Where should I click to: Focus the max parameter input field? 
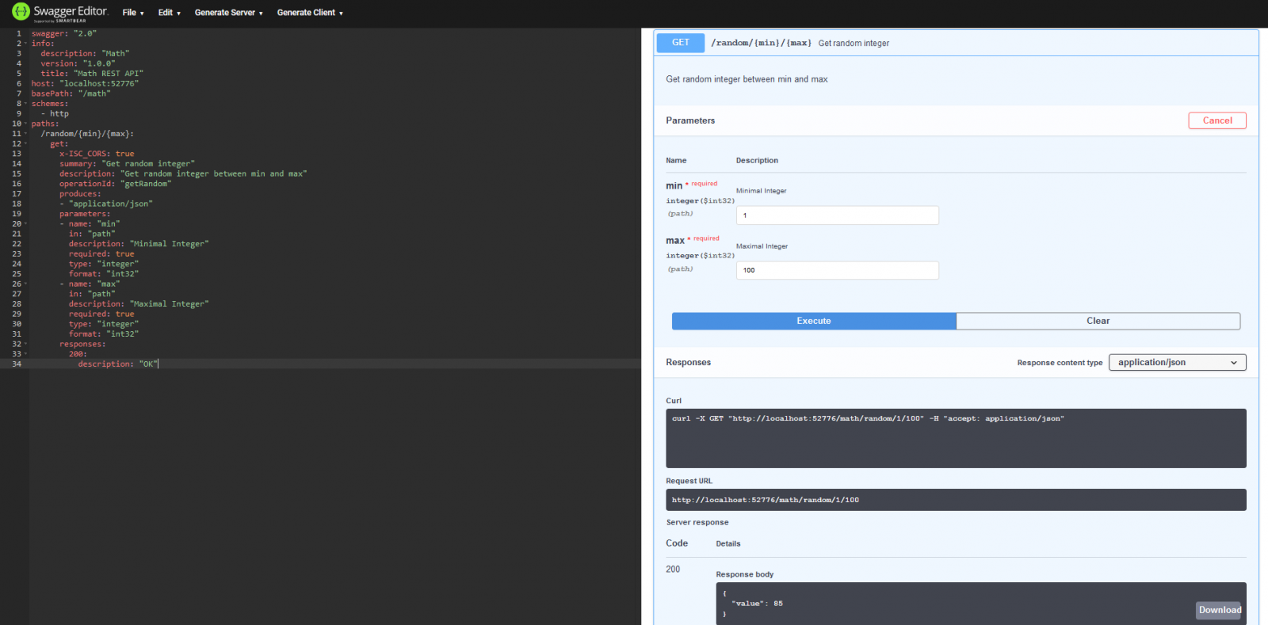(x=837, y=270)
